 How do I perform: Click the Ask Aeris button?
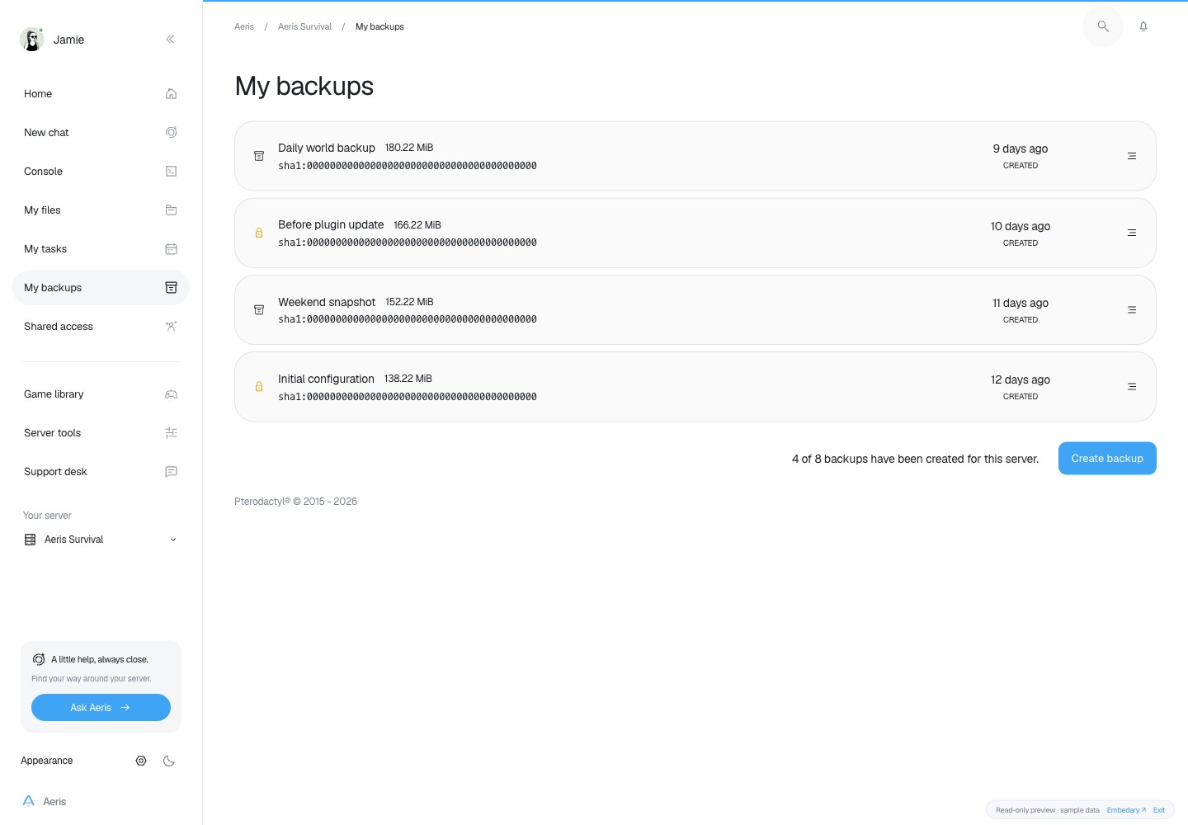point(101,708)
